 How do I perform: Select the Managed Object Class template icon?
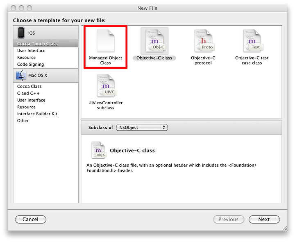pyautogui.click(x=106, y=41)
